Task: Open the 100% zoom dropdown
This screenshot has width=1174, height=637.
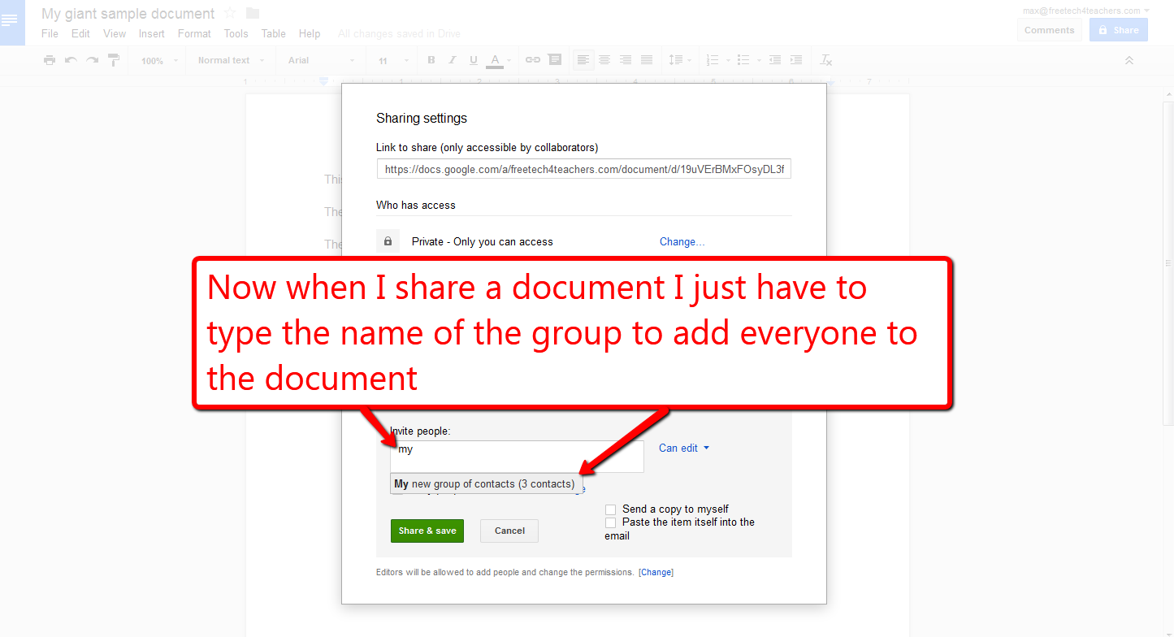Action: tap(158, 60)
